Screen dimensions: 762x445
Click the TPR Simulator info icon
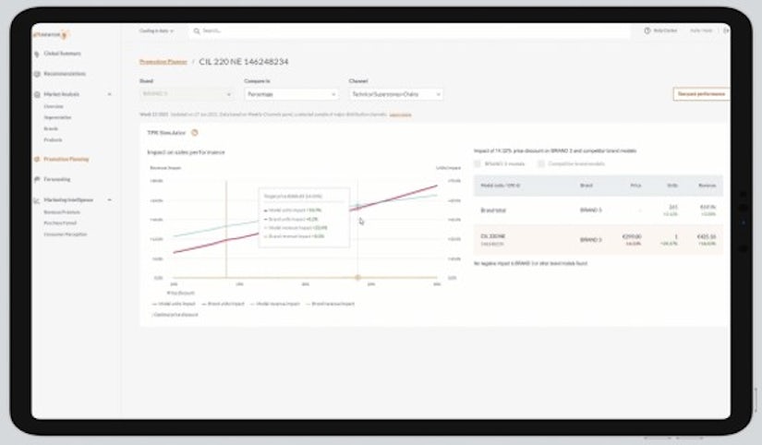(195, 132)
